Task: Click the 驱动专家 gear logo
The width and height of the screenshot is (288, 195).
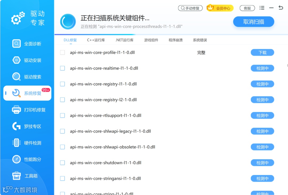Action: [x=18, y=18]
